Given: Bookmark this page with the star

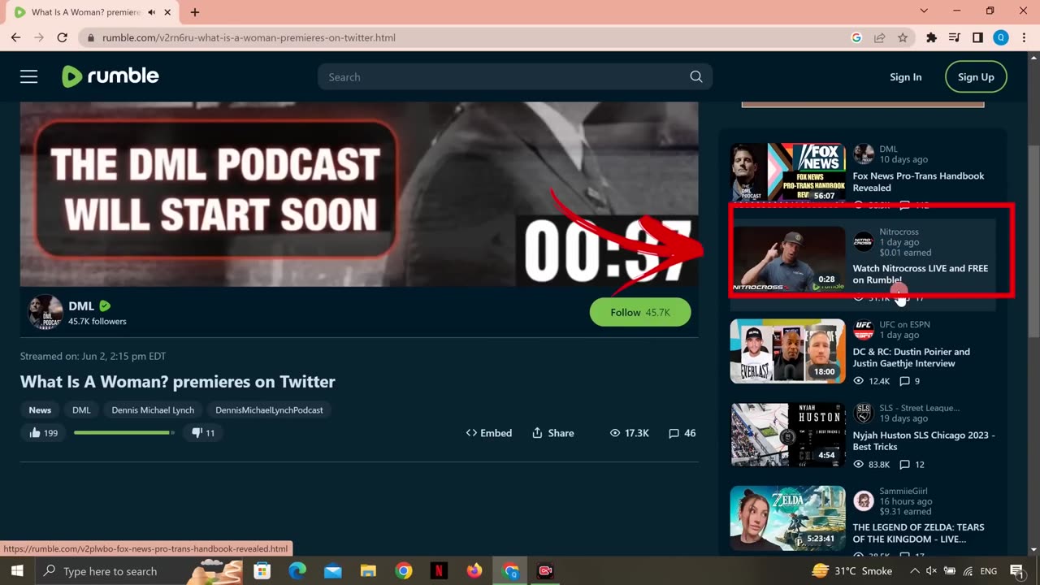Looking at the screenshot, I should pyautogui.click(x=903, y=37).
